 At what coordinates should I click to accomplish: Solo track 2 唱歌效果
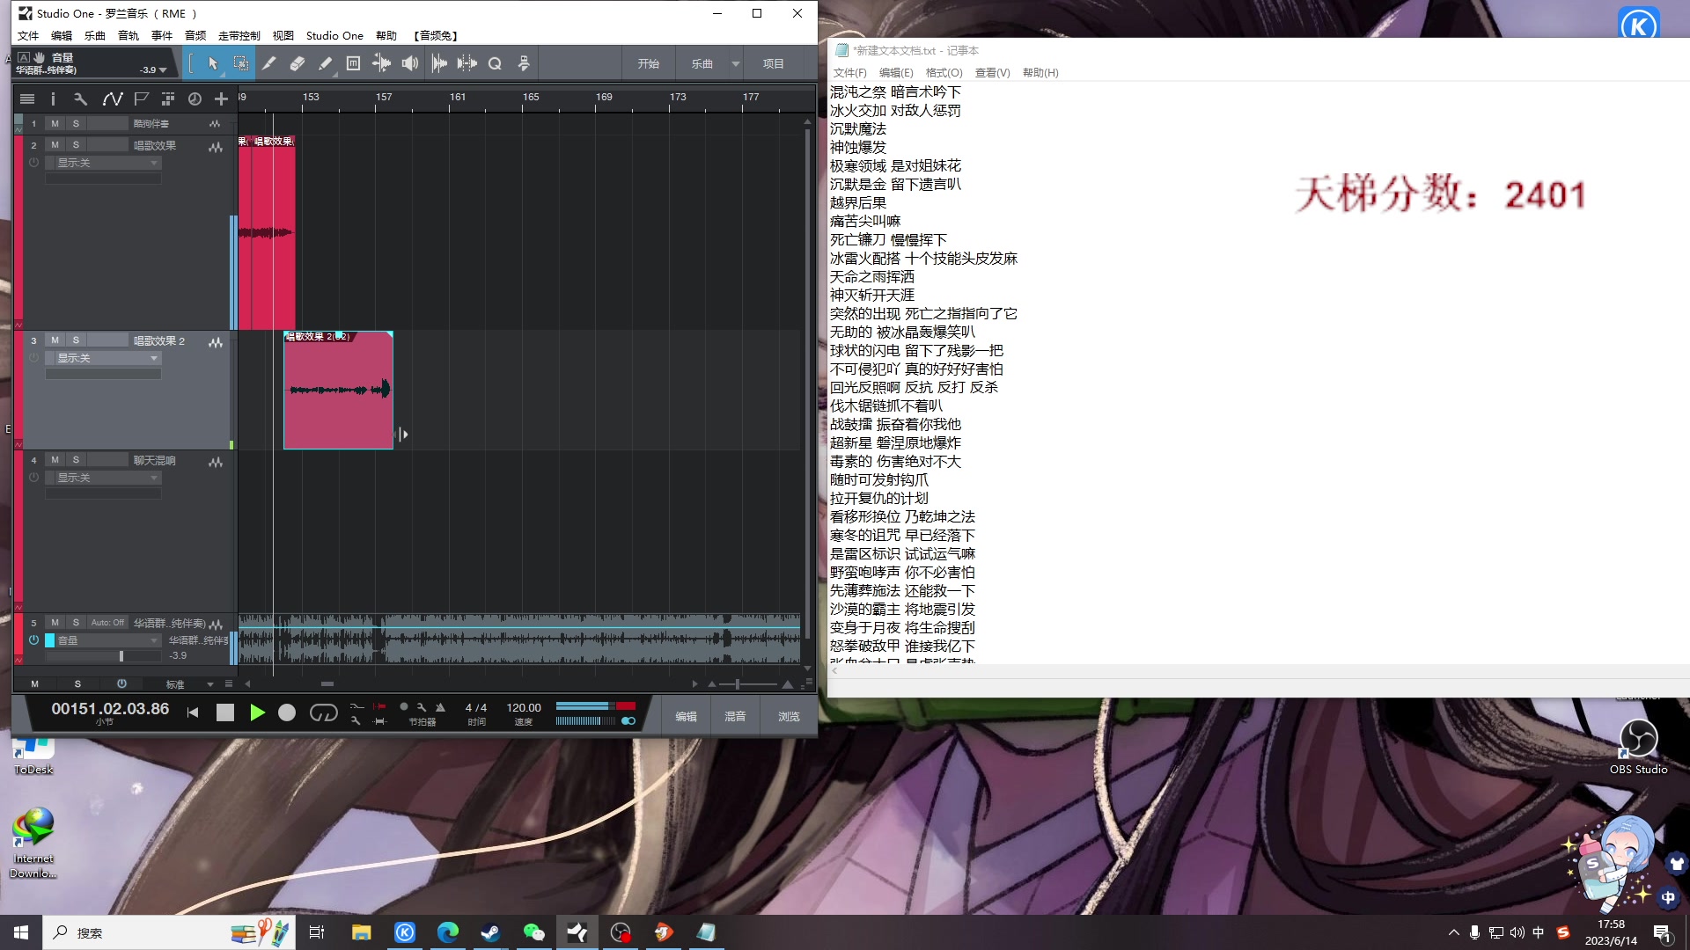[76, 144]
